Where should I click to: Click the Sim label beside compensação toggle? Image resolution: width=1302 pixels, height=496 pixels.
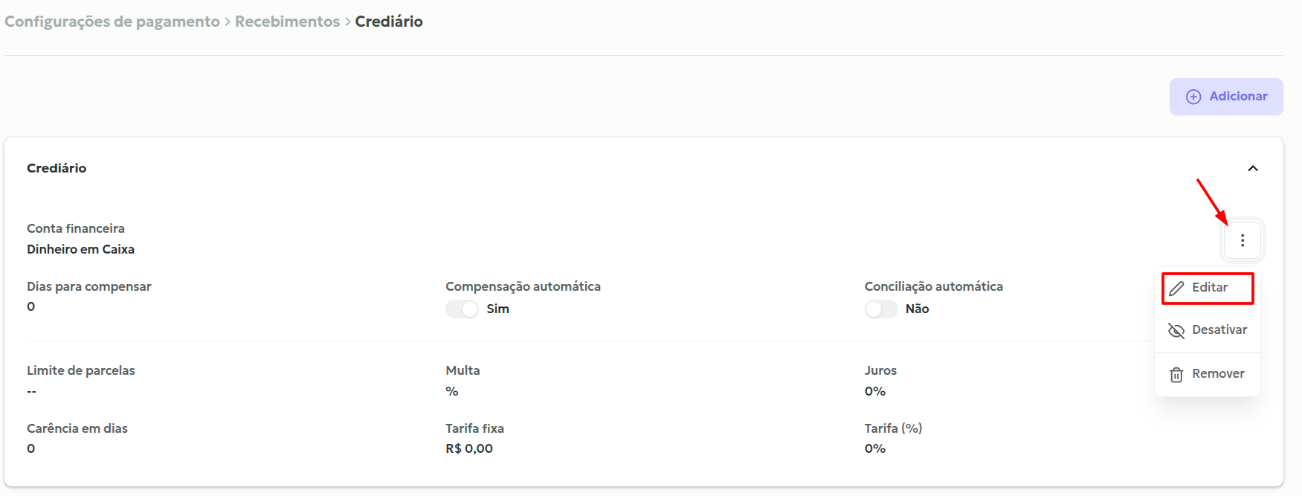tap(497, 309)
